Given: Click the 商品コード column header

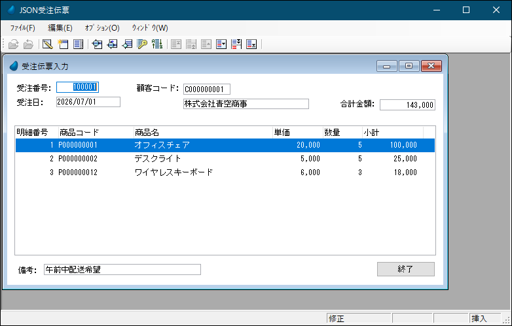Looking at the screenshot, I should (x=96, y=132).
